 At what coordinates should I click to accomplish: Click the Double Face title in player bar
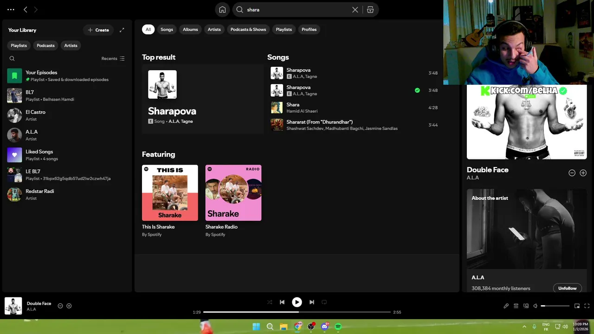39,303
